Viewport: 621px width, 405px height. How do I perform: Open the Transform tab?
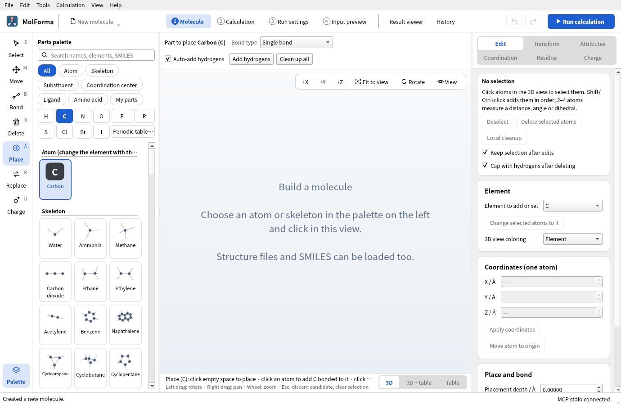coord(547,44)
